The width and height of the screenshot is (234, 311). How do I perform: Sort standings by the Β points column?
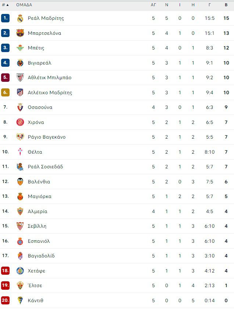point(226,5)
